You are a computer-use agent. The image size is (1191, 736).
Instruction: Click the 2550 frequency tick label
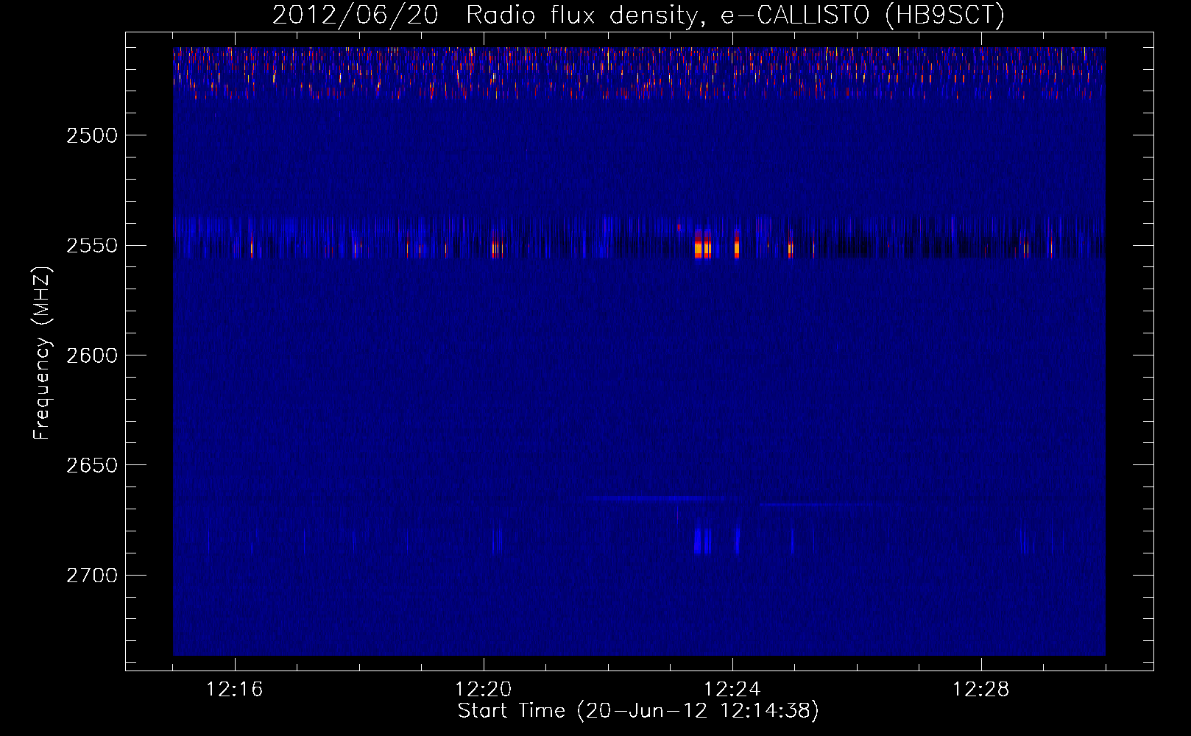point(91,246)
